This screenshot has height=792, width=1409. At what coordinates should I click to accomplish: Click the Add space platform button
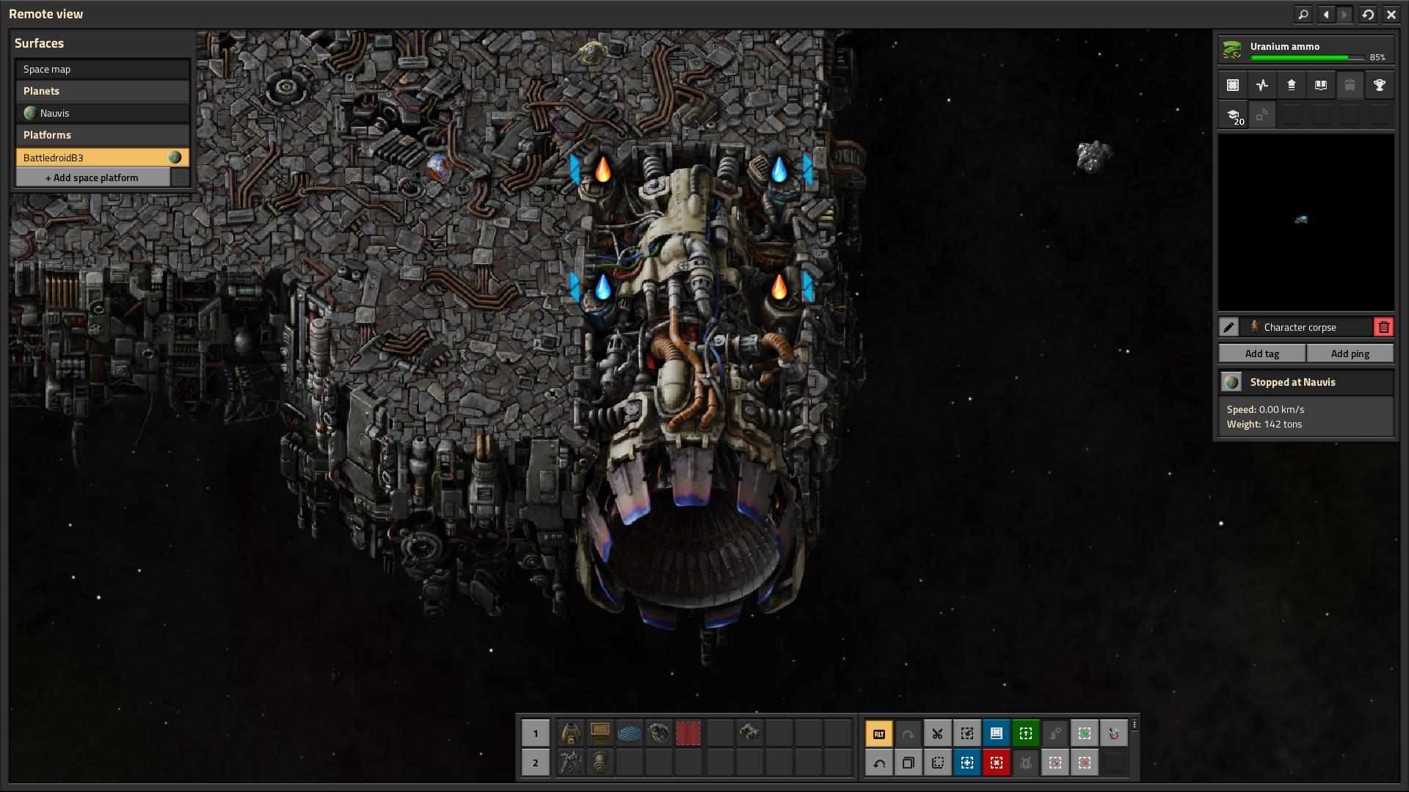(92, 177)
